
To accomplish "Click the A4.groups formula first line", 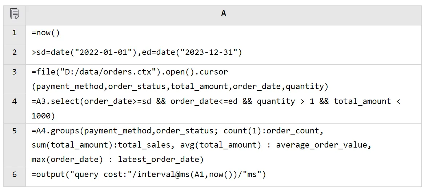I will 177,131.
